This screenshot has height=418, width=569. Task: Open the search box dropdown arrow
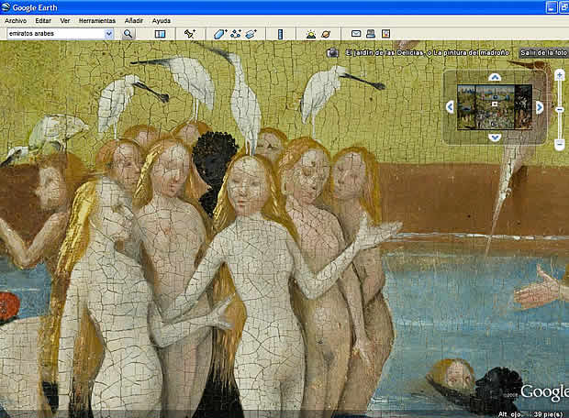(109, 34)
